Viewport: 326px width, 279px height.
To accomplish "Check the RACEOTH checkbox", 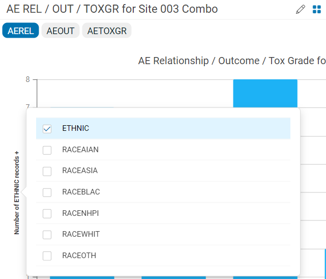I will [47, 256].
